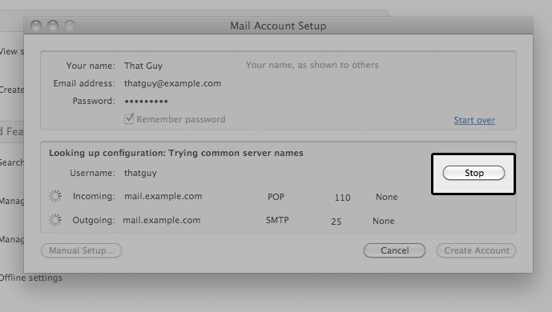Open Manual Setup options

point(82,250)
